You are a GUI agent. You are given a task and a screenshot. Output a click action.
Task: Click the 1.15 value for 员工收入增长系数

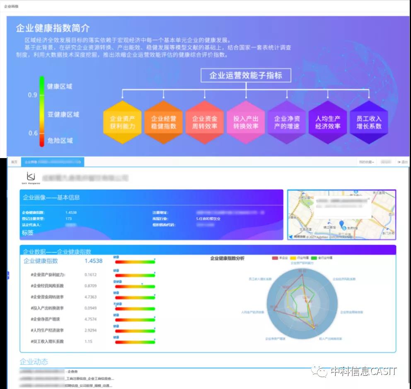point(88,341)
